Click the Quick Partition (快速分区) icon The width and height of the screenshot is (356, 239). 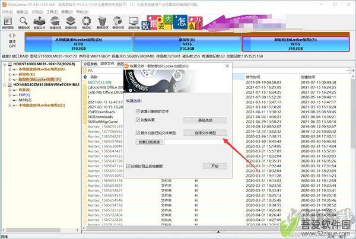point(55,23)
